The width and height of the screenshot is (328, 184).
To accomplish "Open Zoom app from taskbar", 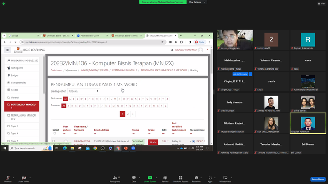I will pyautogui.click(x=133, y=148).
